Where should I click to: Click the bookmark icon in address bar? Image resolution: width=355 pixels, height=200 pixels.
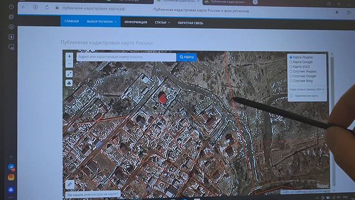tap(337, 12)
